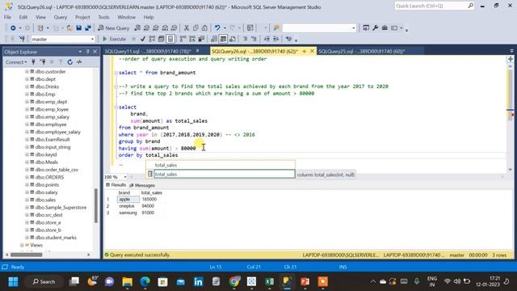Click the Open File folder icon

point(69,28)
